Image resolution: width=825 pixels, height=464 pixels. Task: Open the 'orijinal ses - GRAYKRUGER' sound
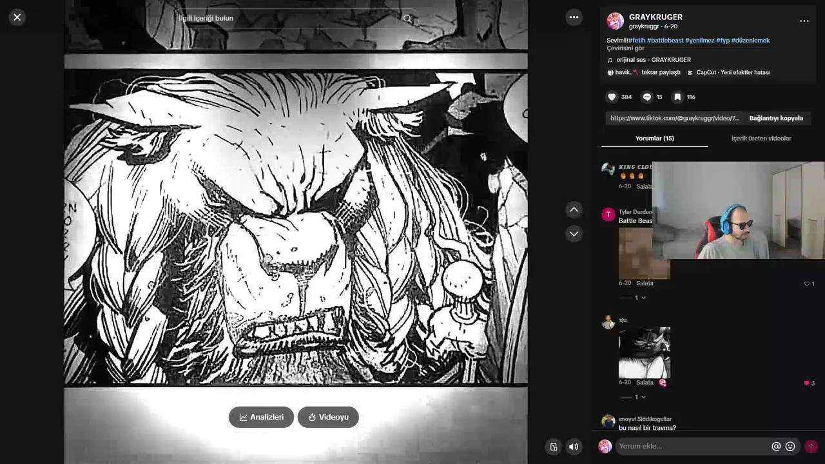tap(654, 60)
